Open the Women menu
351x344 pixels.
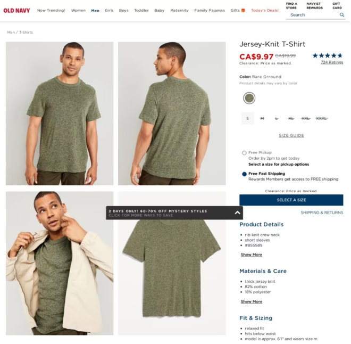click(79, 10)
